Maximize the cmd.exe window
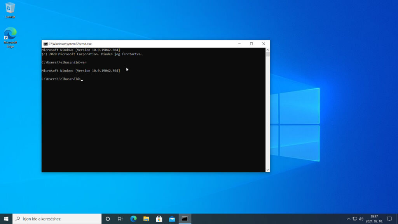Image resolution: width=398 pixels, height=224 pixels. (251, 44)
